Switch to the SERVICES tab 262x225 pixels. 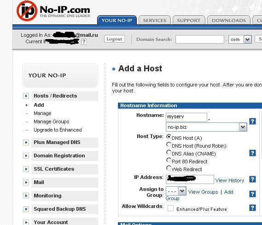tap(155, 20)
